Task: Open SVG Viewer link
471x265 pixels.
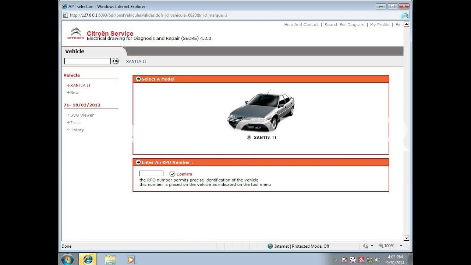Action: click(82, 115)
